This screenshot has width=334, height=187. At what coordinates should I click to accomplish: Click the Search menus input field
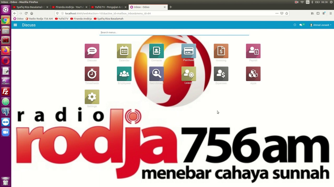[174, 32]
